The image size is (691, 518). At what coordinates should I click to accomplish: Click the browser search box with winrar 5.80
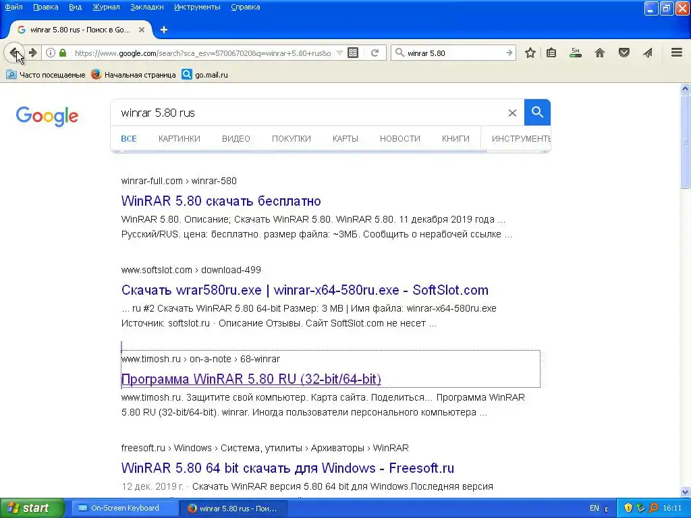454,53
